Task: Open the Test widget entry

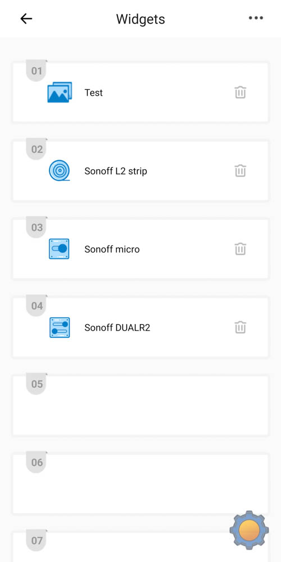Action: pyautogui.click(x=140, y=92)
